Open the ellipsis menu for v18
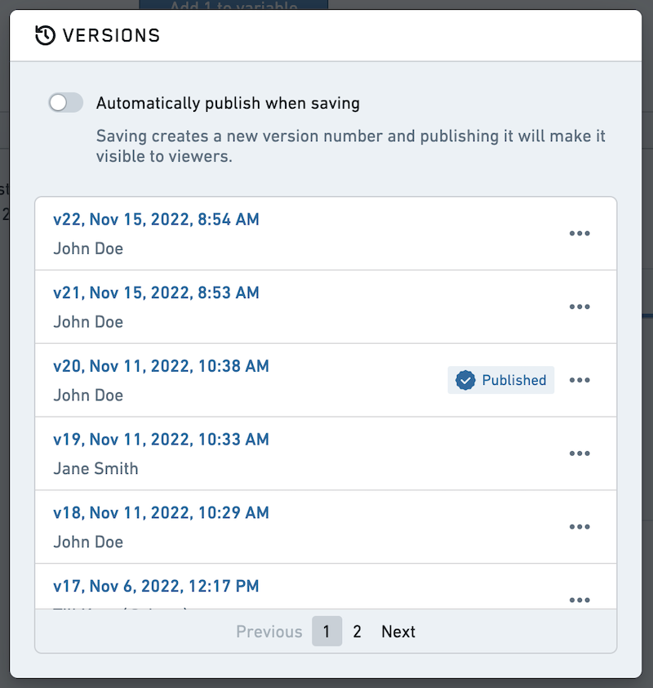Screen dimensions: 653x688 click(x=580, y=526)
